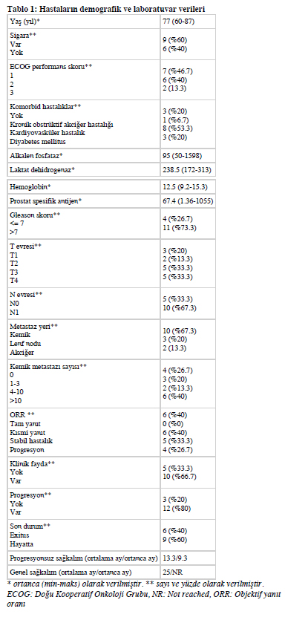This screenshot has height=620, width=285.
Task: Click the 'Son durum' row heading
Action: (30, 526)
